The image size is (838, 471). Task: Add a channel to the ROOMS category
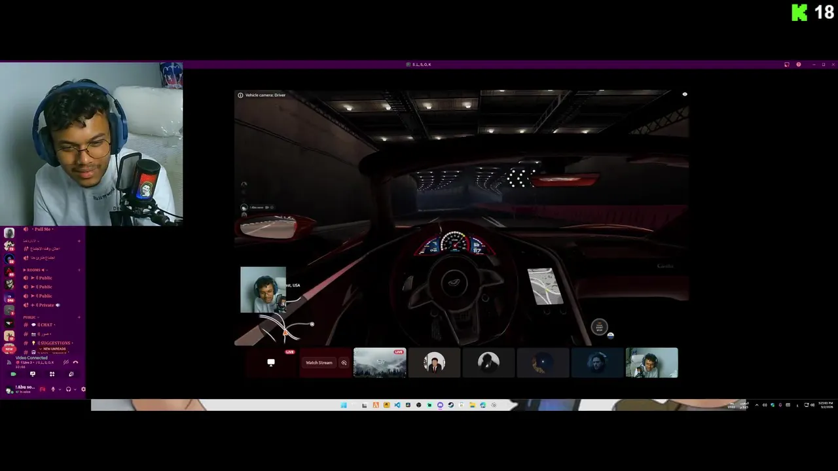tap(79, 270)
